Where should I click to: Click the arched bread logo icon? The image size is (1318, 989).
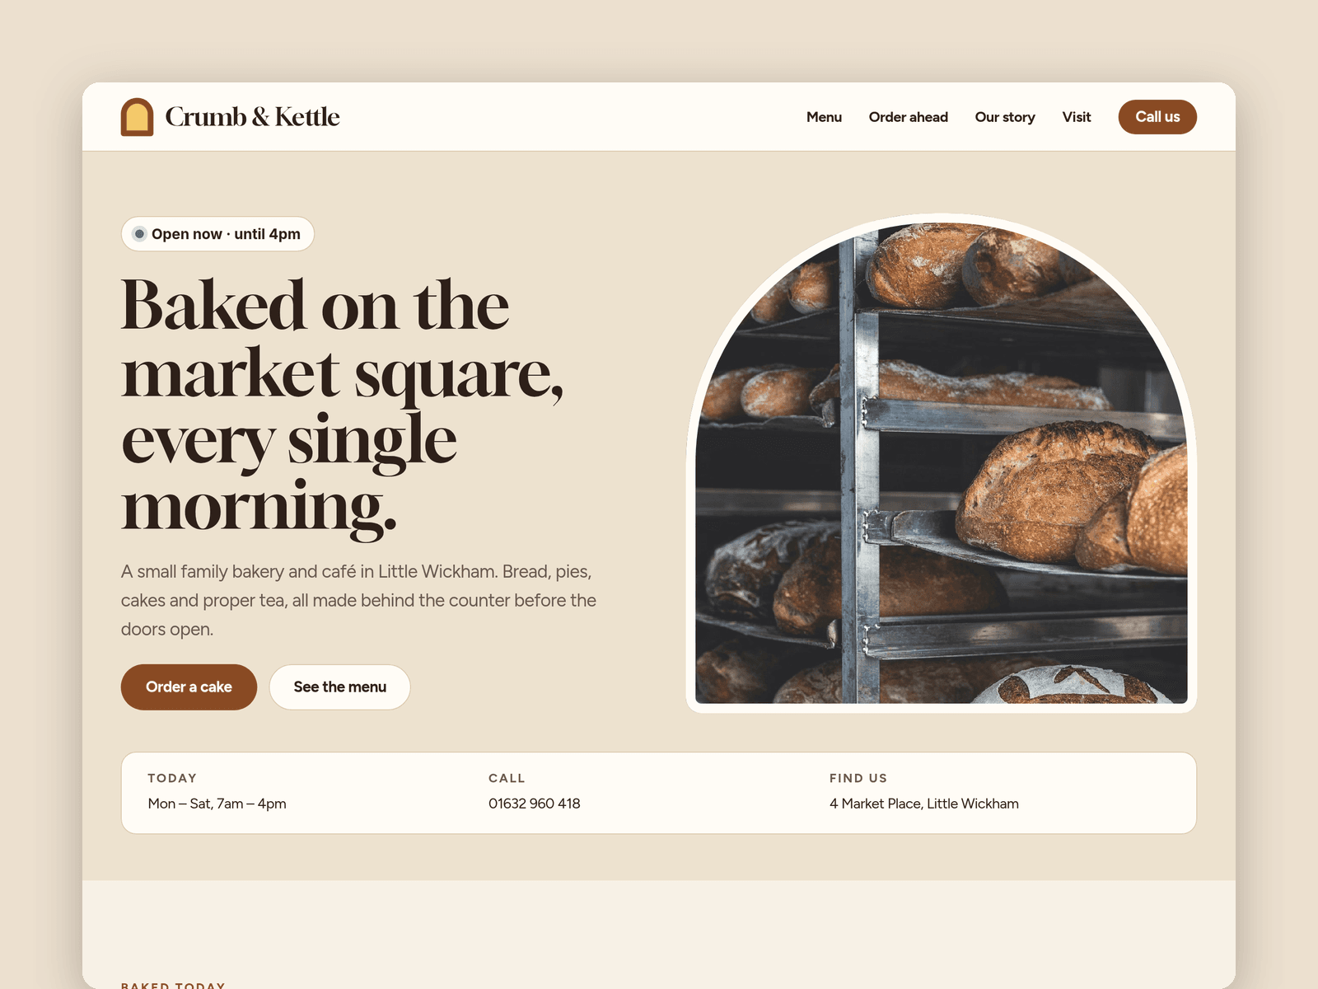[x=137, y=117]
